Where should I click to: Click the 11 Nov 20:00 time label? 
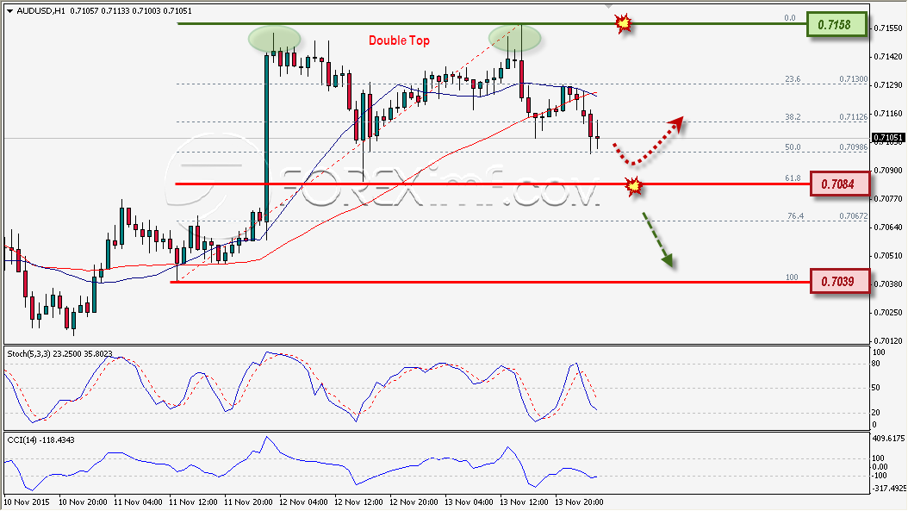click(x=248, y=502)
